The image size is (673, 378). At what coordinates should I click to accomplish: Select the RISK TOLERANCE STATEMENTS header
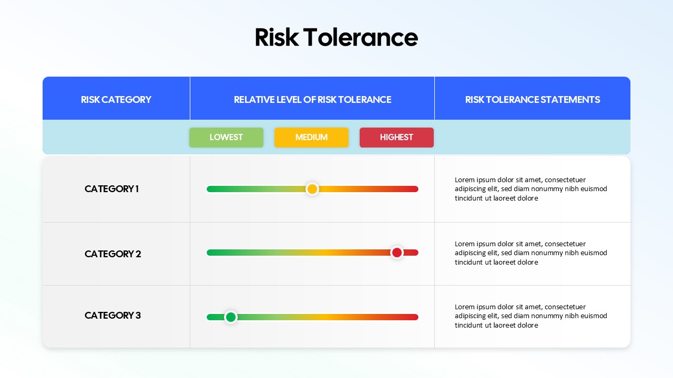532,99
